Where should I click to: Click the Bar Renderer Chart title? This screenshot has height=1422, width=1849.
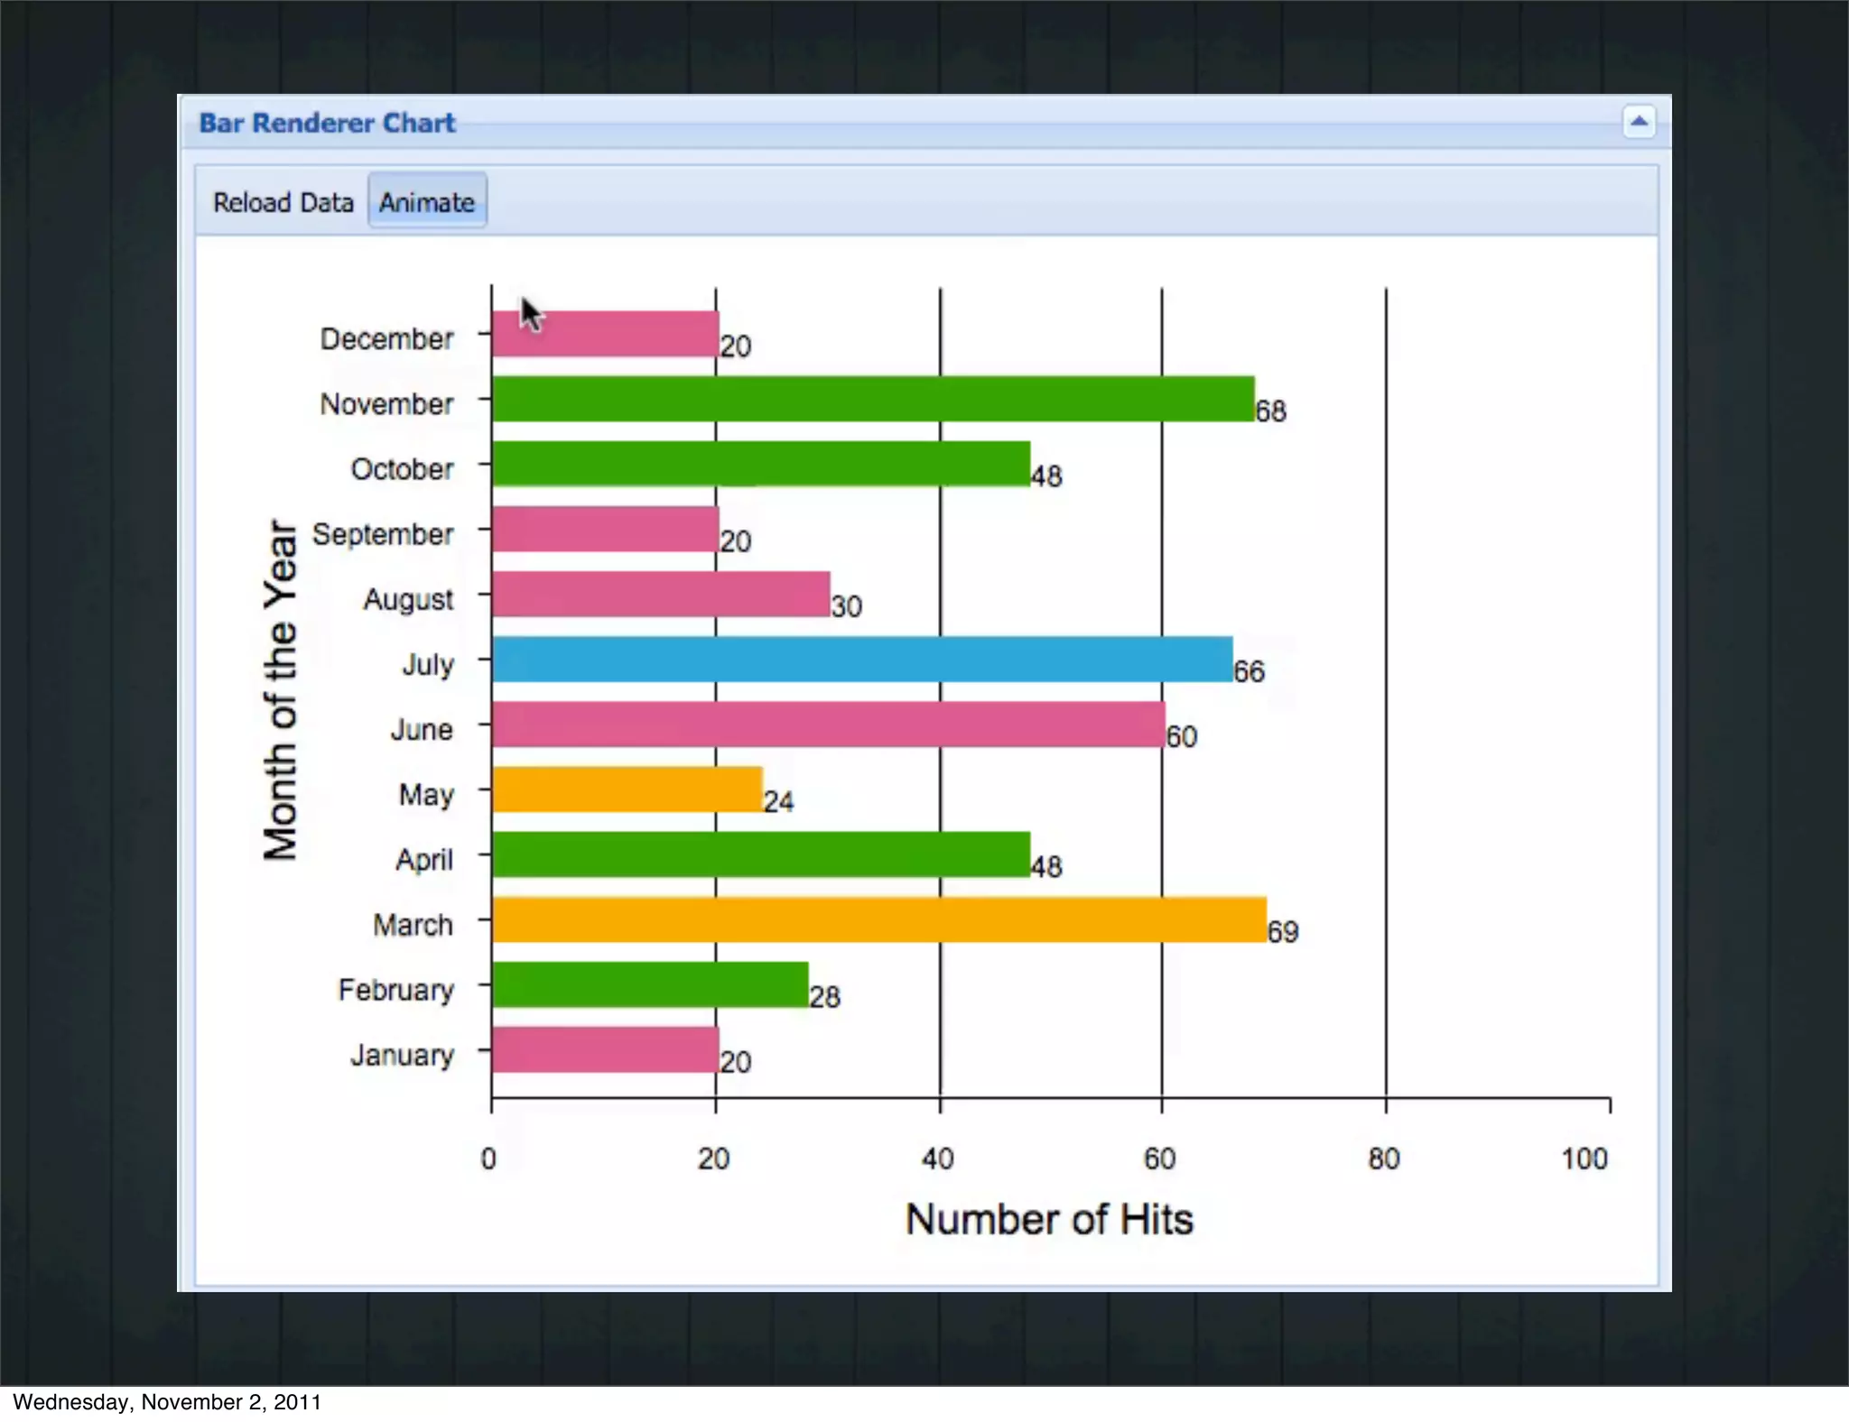(x=327, y=123)
